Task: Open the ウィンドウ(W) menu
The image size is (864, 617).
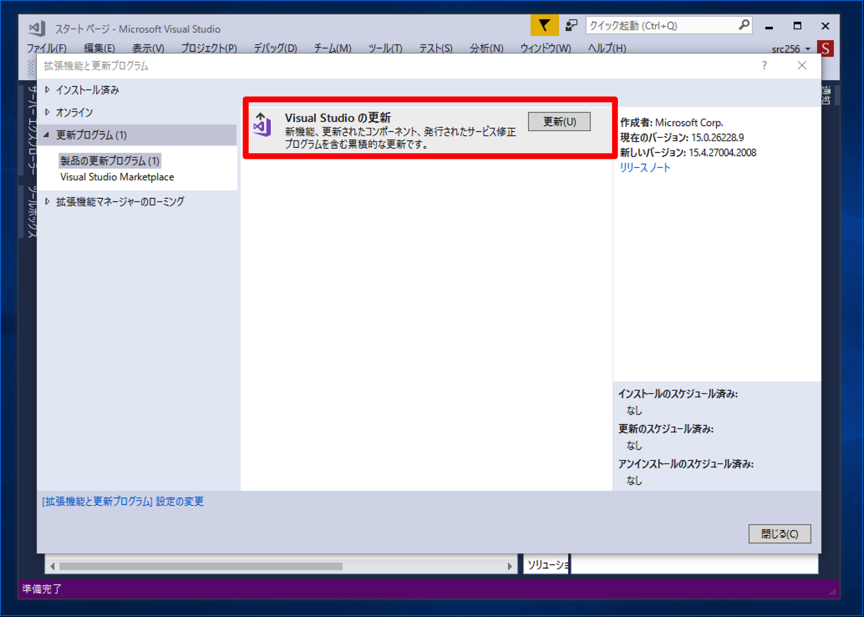Action: coord(546,48)
